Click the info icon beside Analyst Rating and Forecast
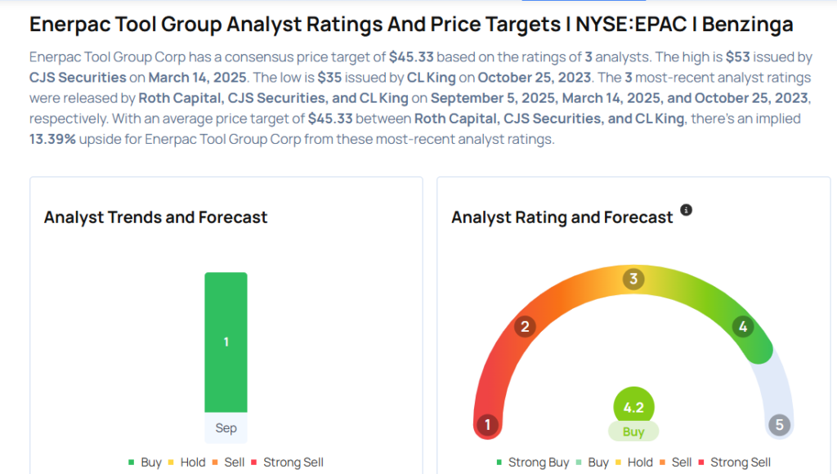837x474 pixels. 687,210
